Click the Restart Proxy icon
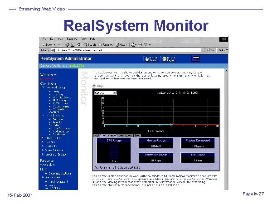This screenshot has height=204, width=272. pos(168,58)
